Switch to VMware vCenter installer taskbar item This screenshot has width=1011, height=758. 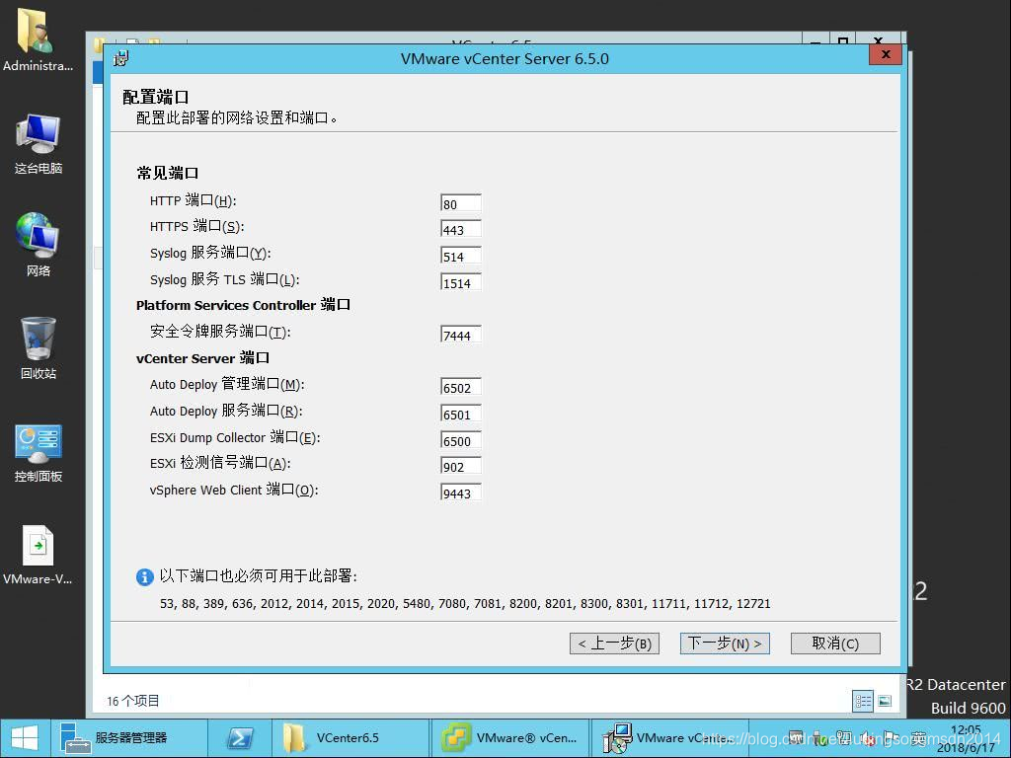tap(669, 738)
